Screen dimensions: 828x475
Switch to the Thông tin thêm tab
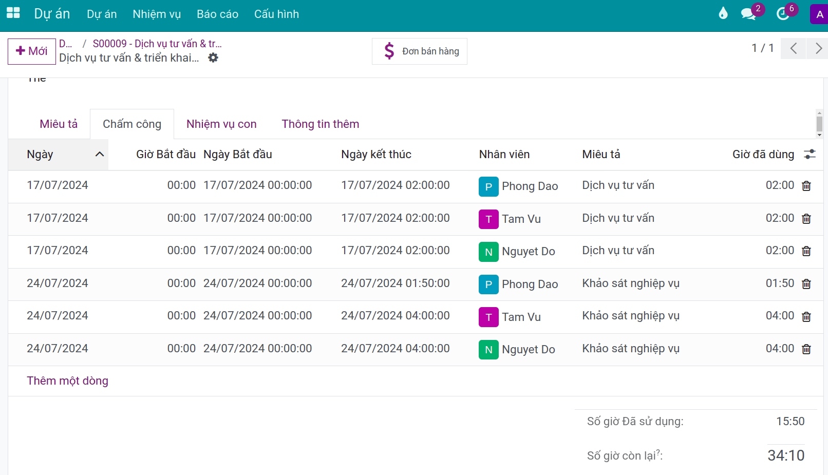pos(321,124)
